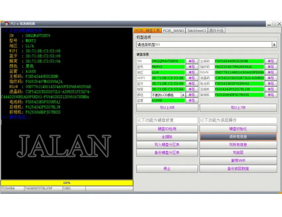Click the yellow 100% progress bar
This screenshot has height=217, width=282.
tap(67, 183)
